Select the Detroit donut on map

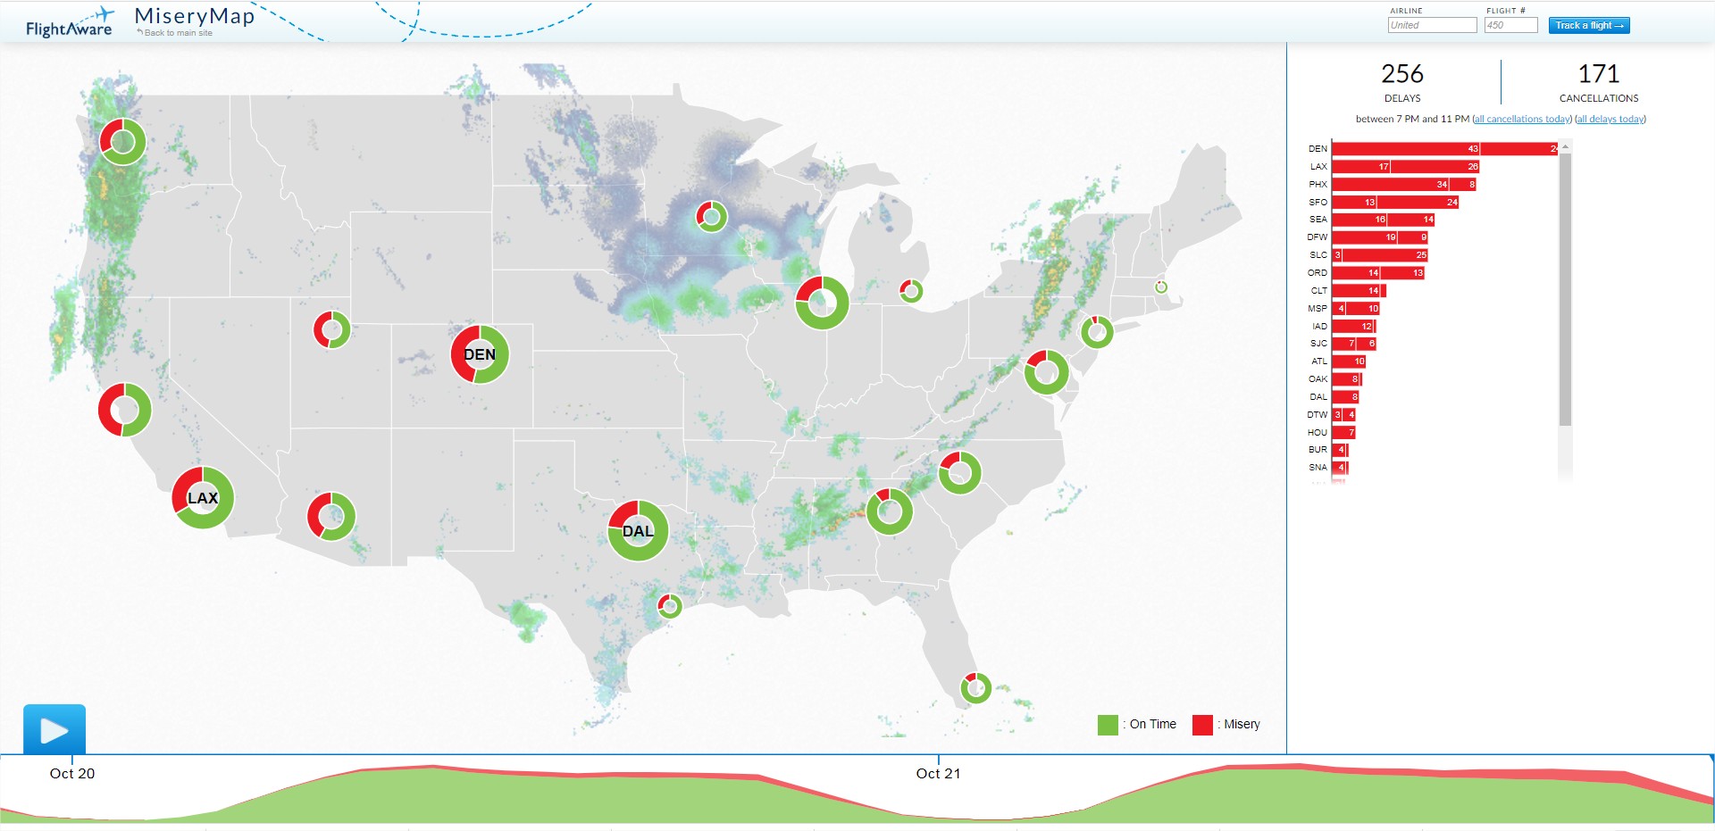[910, 290]
